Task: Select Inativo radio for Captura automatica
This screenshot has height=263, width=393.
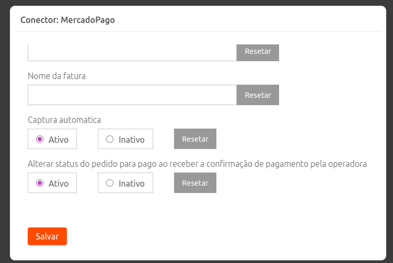Action: click(110, 139)
